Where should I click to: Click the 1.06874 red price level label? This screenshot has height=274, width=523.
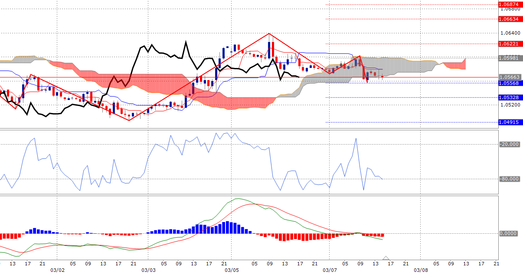pos(509,5)
